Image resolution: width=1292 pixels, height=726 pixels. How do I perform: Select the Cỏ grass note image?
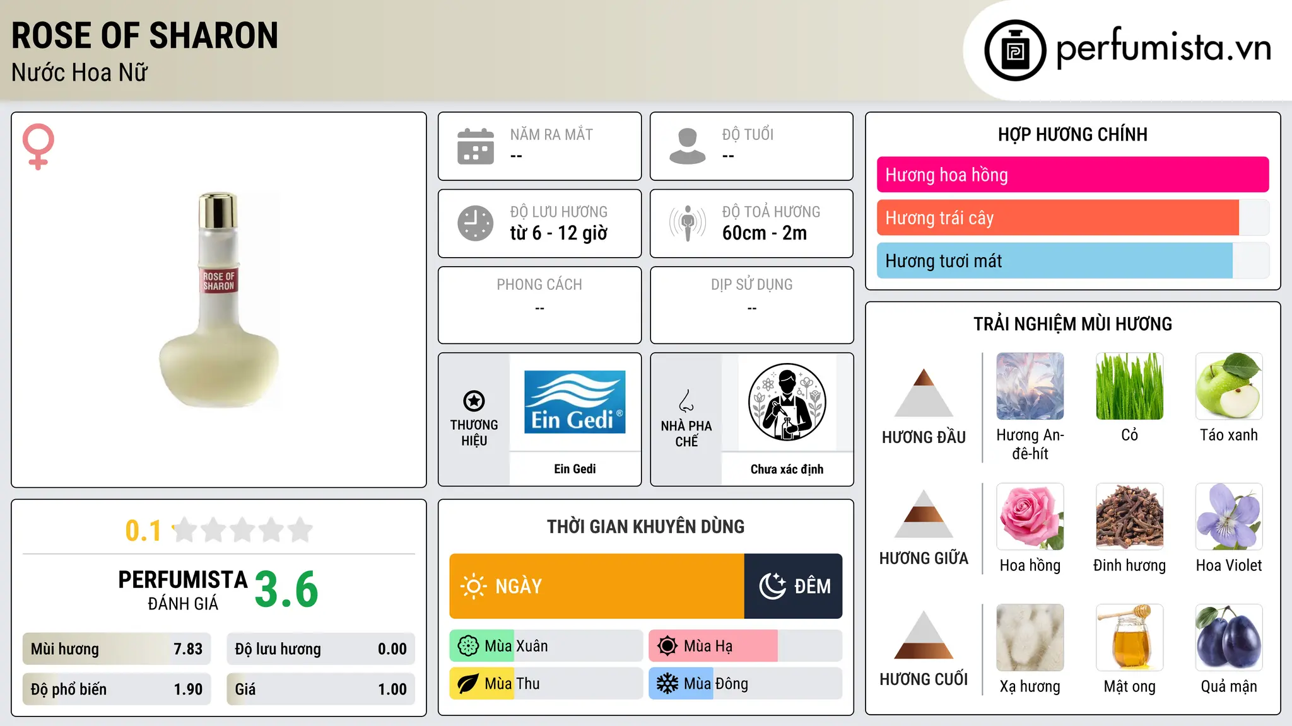click(x=1129, y=386)
